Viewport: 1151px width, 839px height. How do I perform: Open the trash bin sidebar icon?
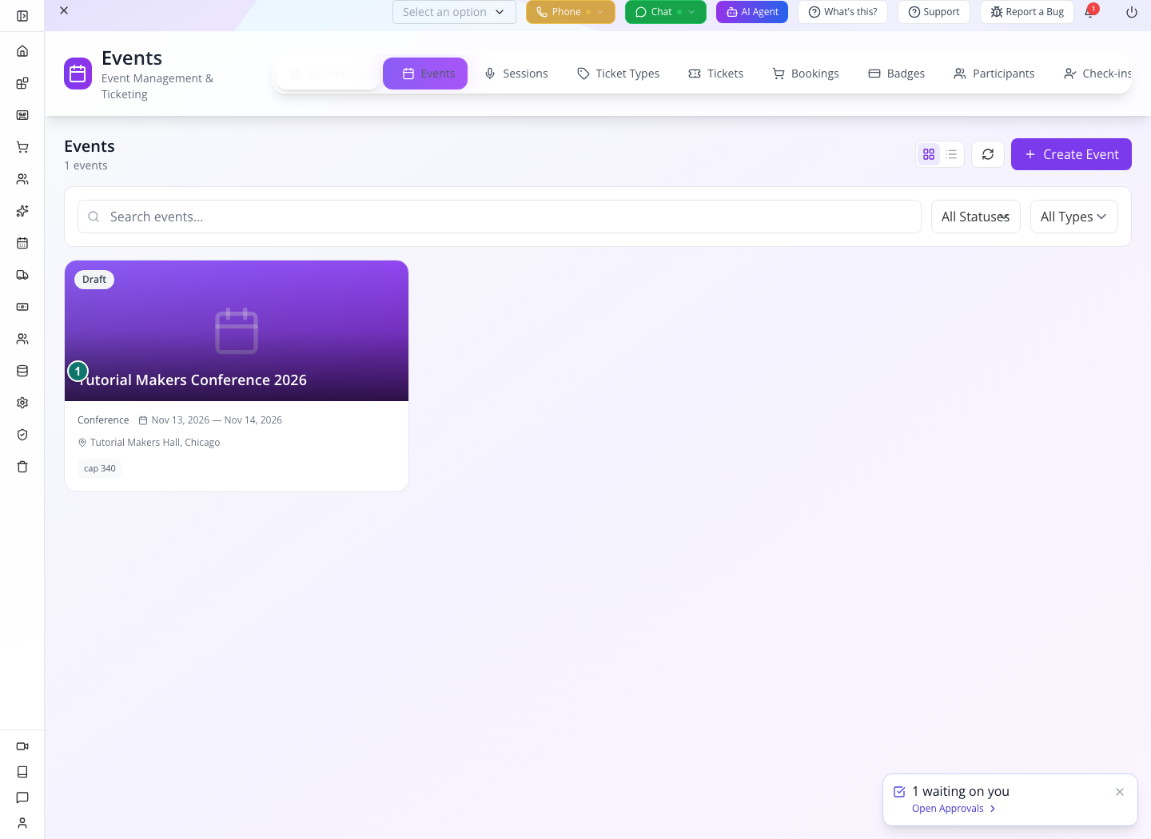click(22, 467)
